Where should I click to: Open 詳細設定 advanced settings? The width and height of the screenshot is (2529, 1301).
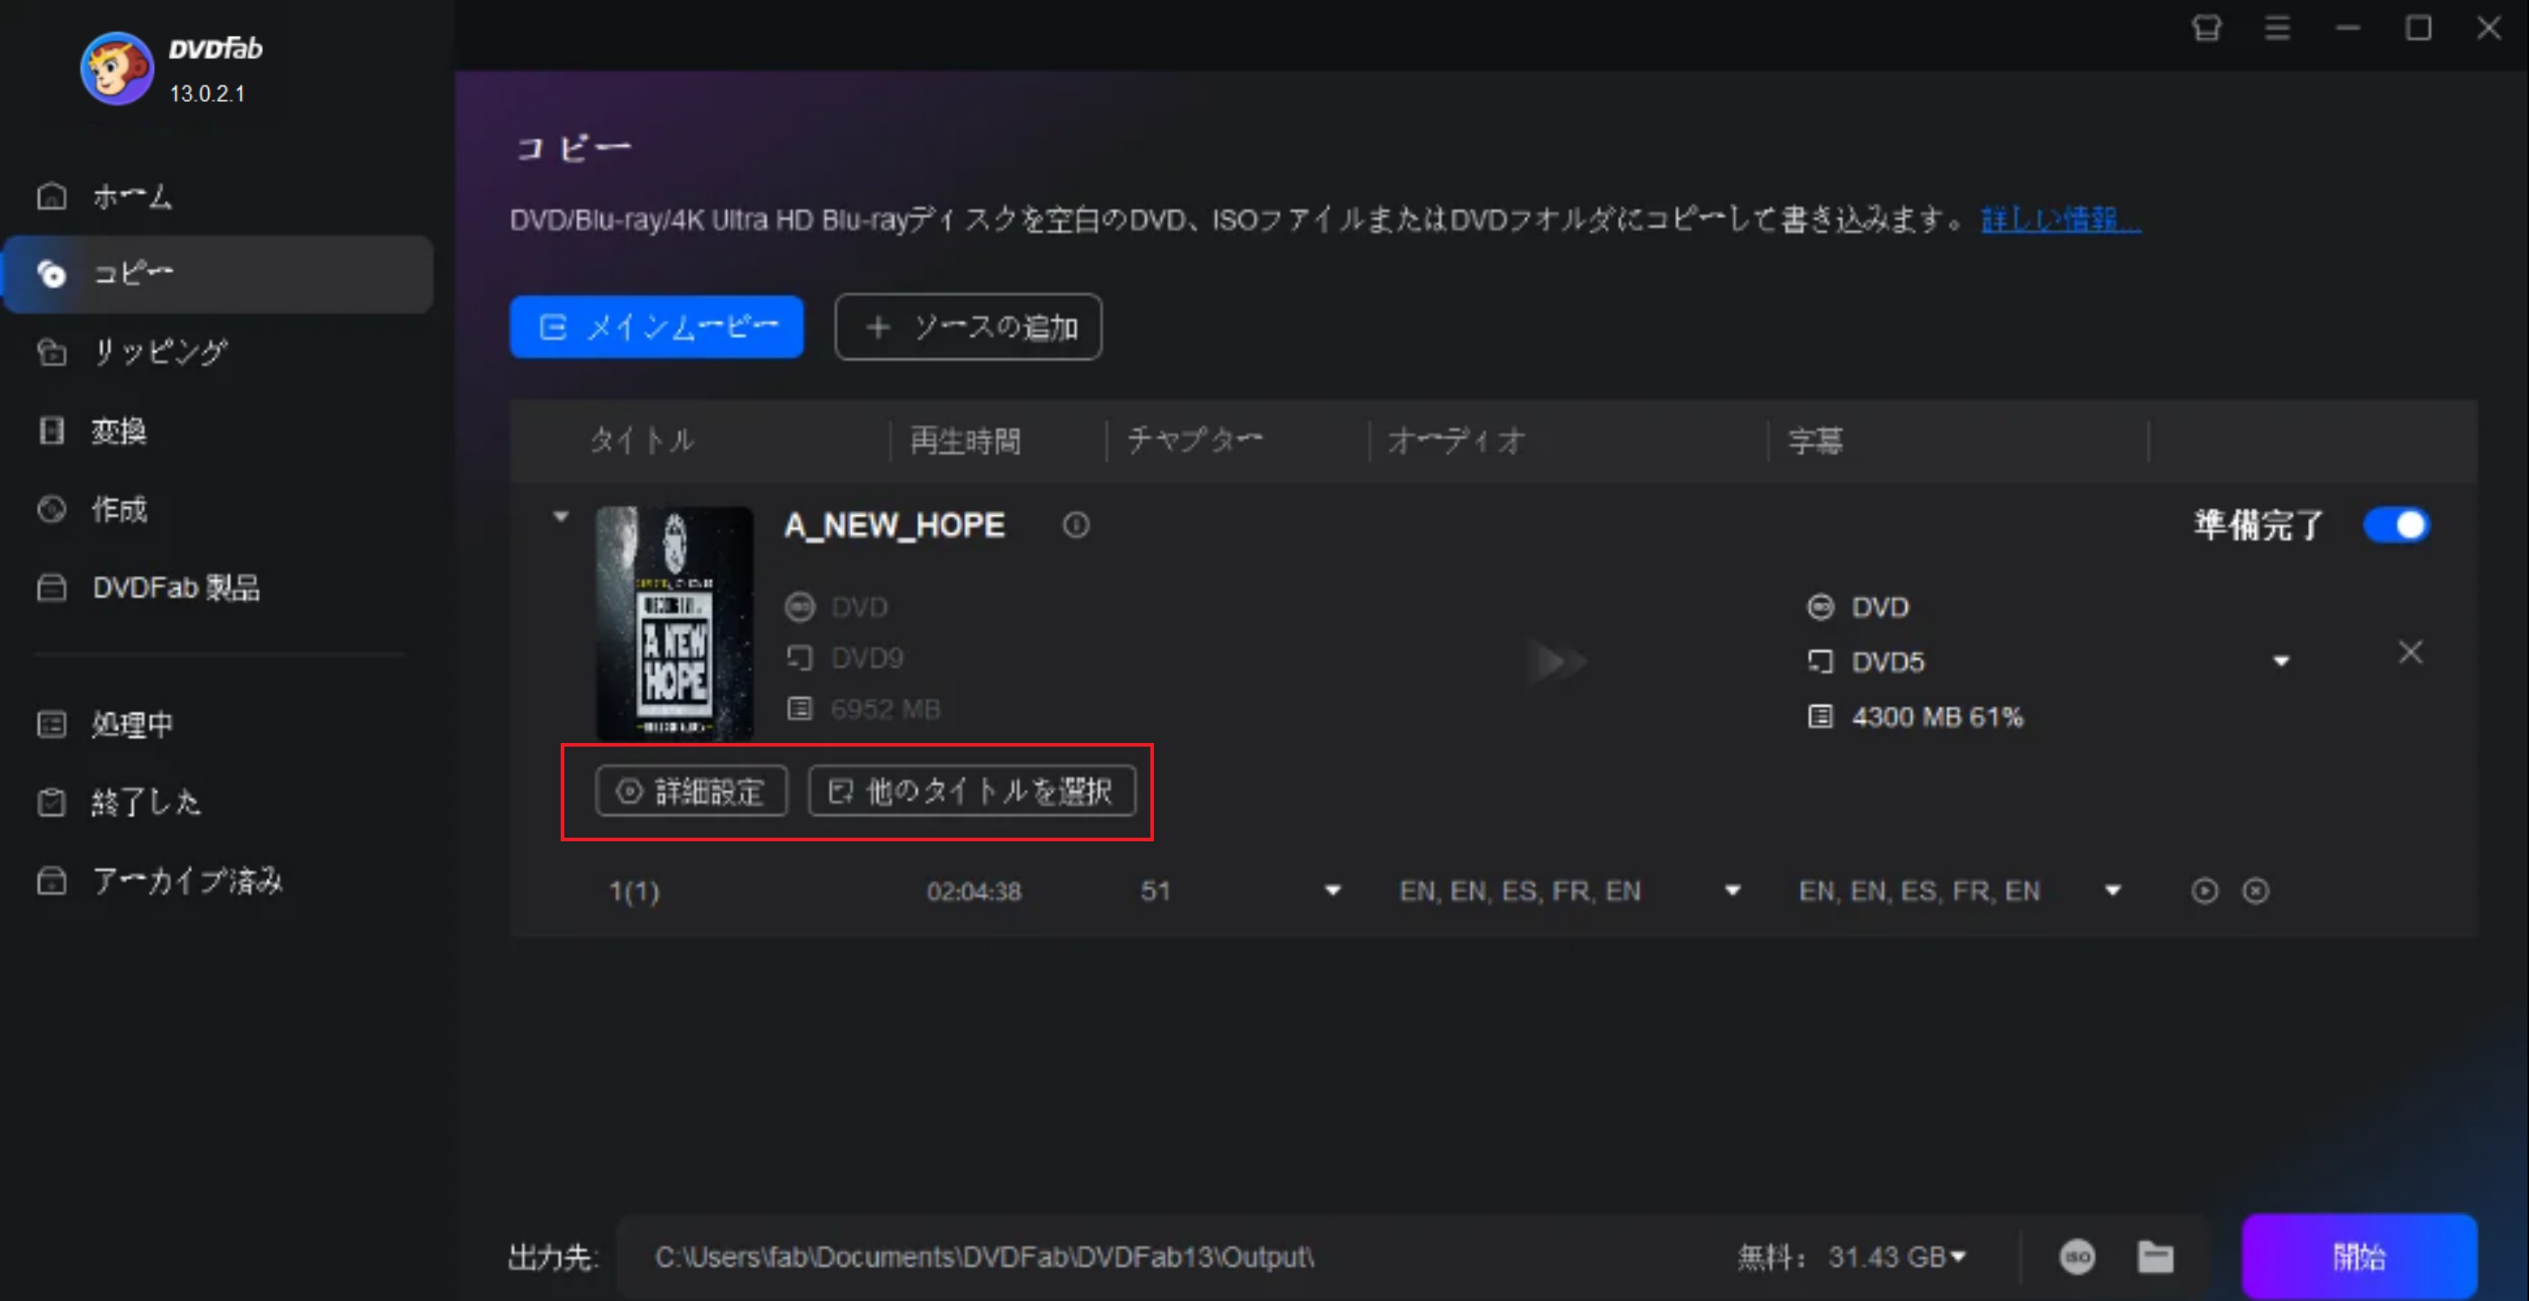pos(692,791)
